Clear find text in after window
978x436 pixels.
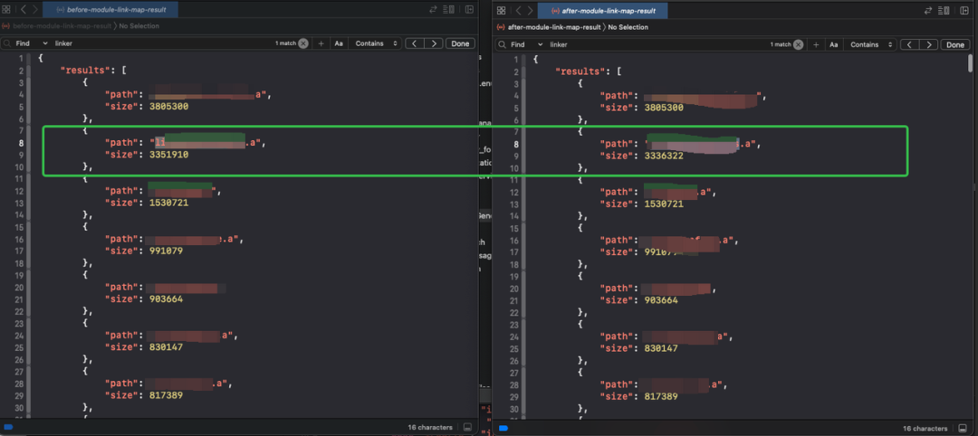click(799, 45)
